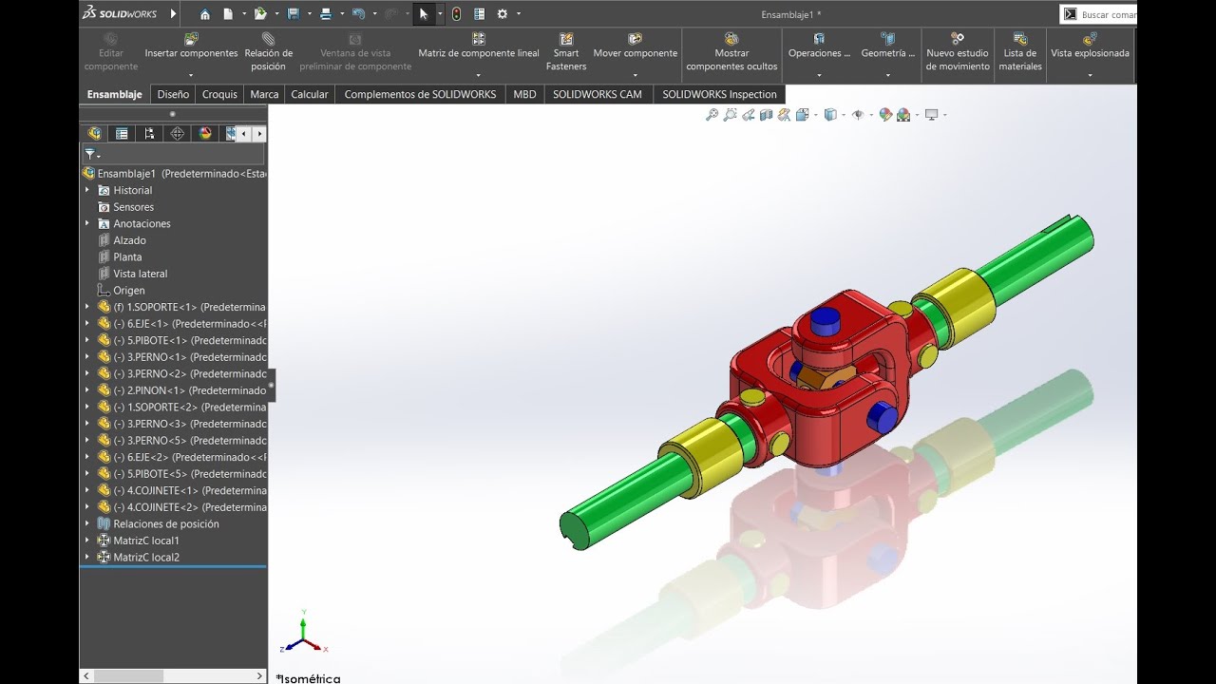
Task: Switch to Calcular tab
Action: (310, 94)
